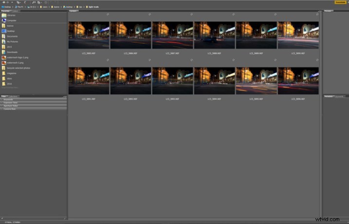The height and width of the screenshot is (224, 349).
Task: Select the Essentials workspace button
Action: (x=341, y=2)
